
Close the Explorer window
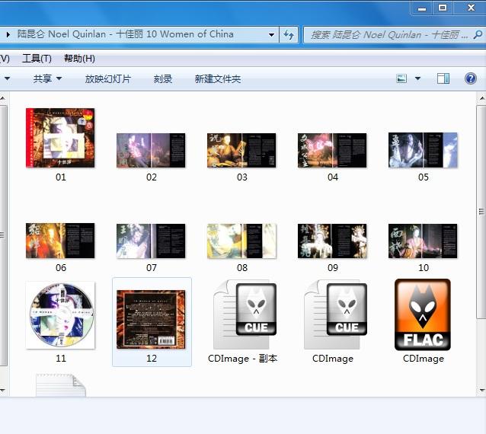471,8
